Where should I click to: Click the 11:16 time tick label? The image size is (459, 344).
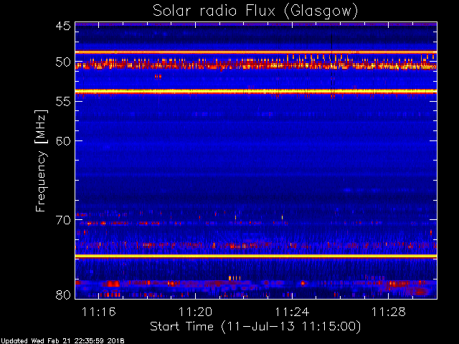99,312
